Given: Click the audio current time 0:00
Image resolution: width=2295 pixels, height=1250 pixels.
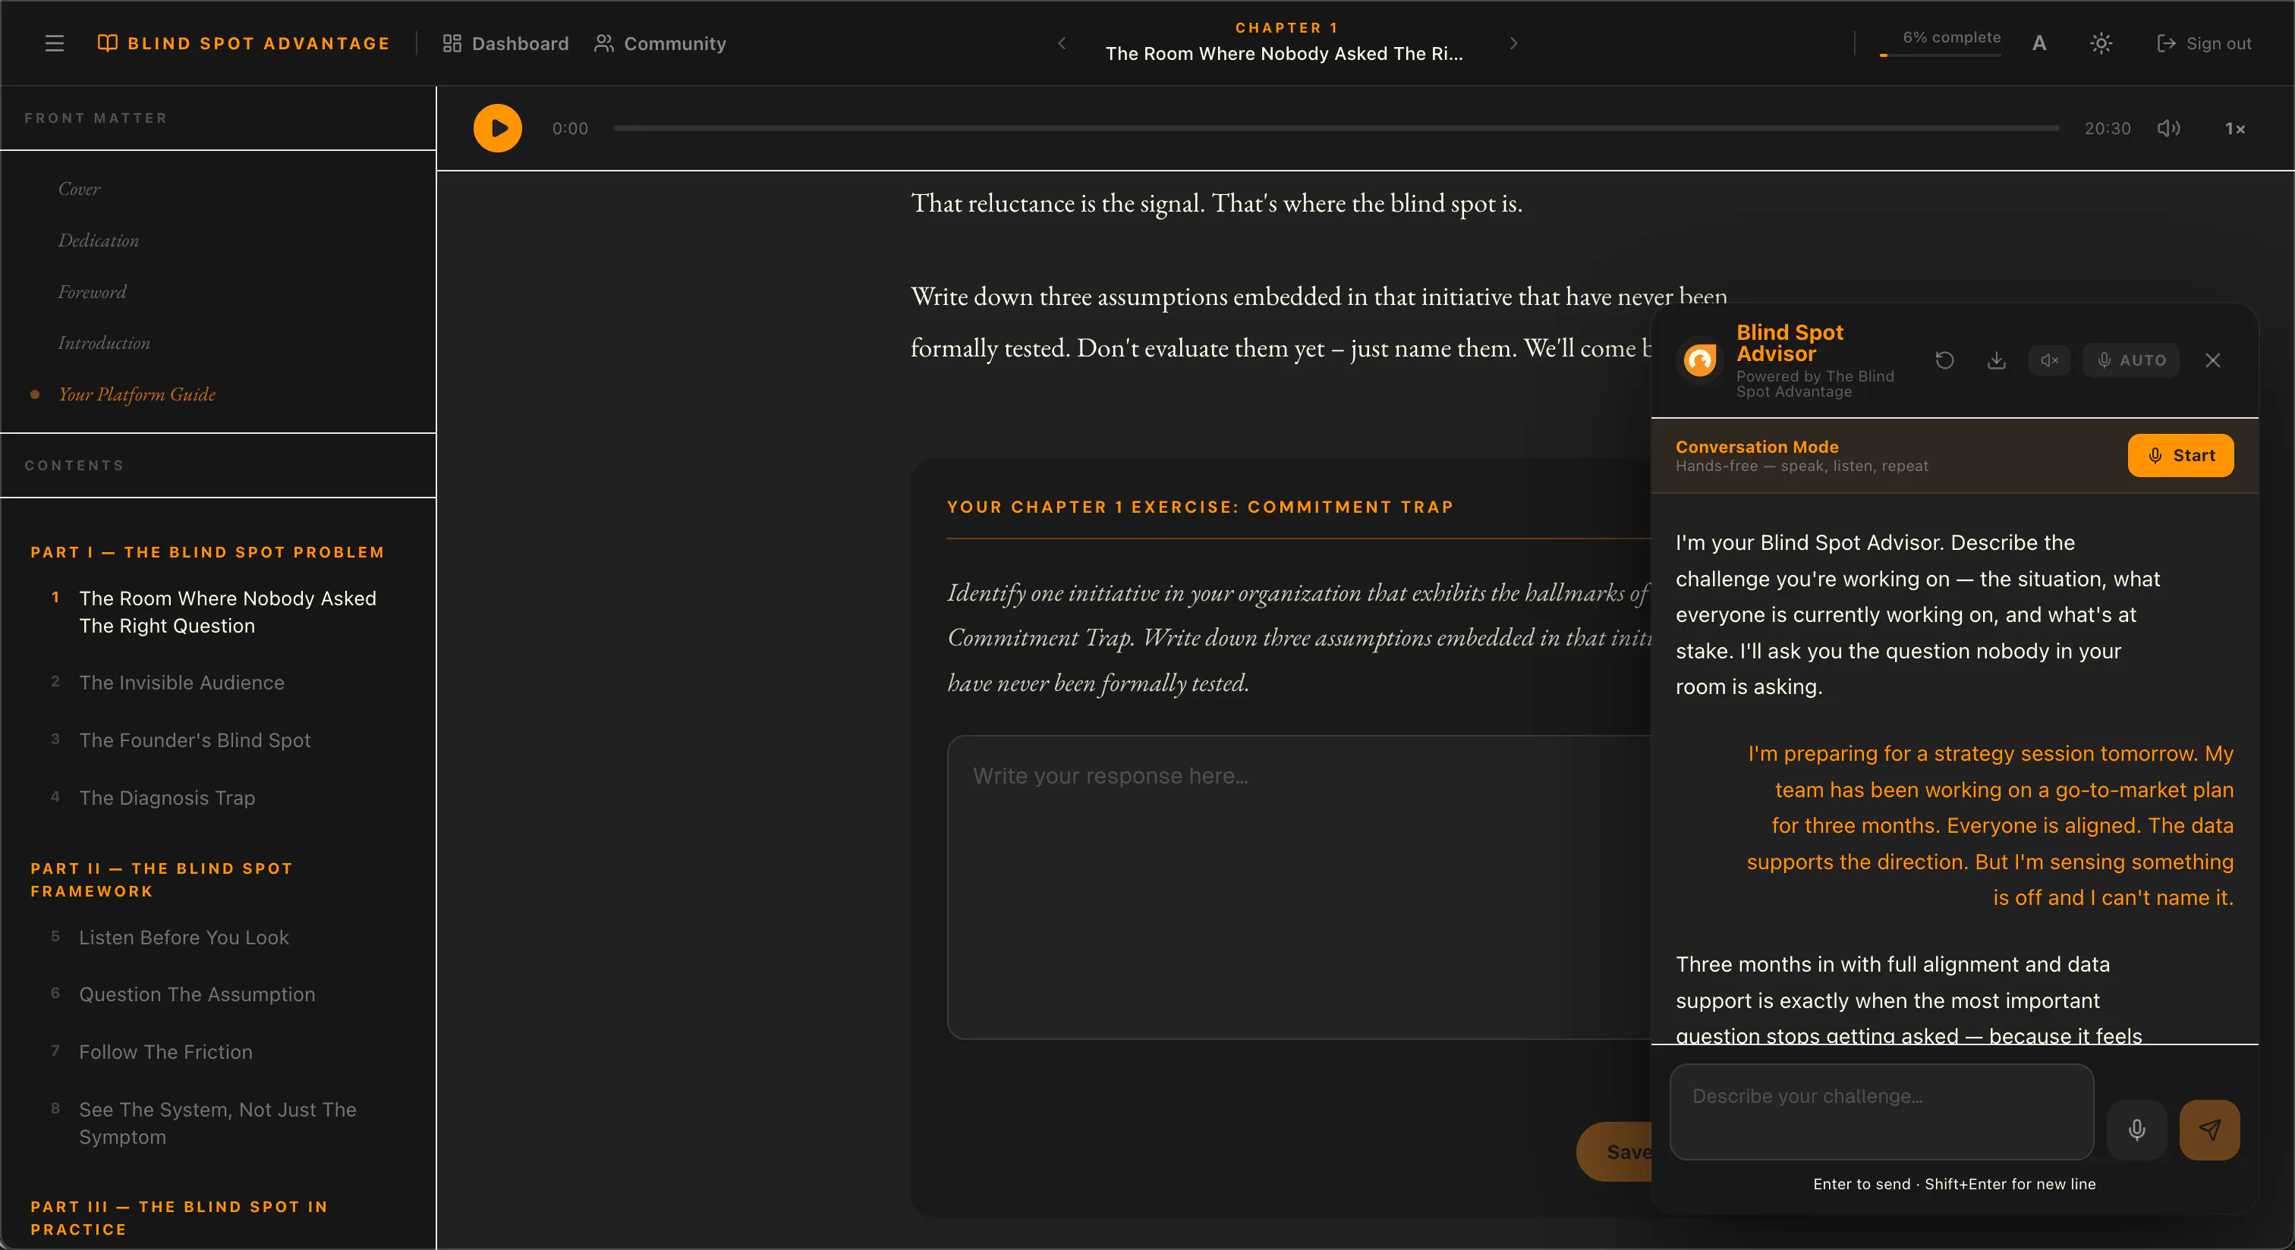Looking at the screenshot, I should click(570, 128).
